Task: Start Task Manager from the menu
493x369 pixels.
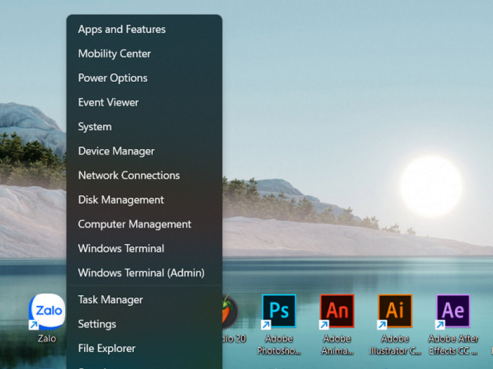Action: 110,300
